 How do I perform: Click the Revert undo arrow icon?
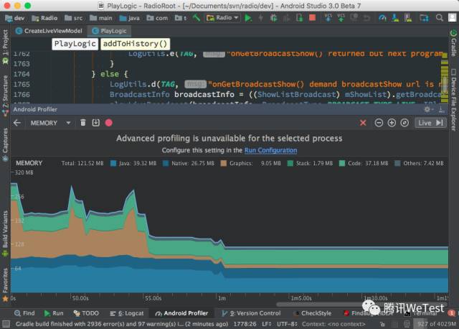tap(366, 18)
